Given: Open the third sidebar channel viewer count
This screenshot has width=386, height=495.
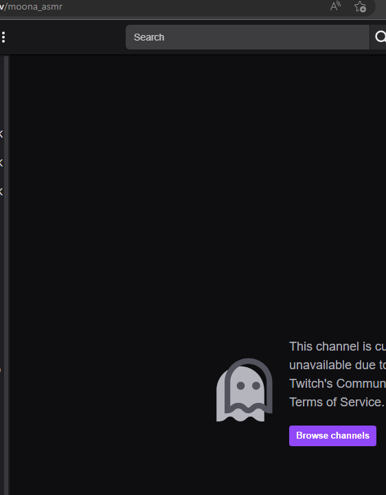Looking at the screenshot, I should pyautogui.click(x=1, y=192).
